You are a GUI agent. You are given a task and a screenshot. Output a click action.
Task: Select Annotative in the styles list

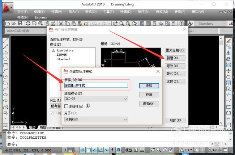[65, 50]
